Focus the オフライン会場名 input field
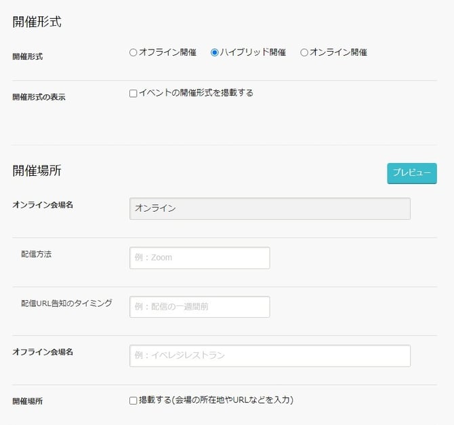Screen dimensions: 454x425 click(270, 356)
